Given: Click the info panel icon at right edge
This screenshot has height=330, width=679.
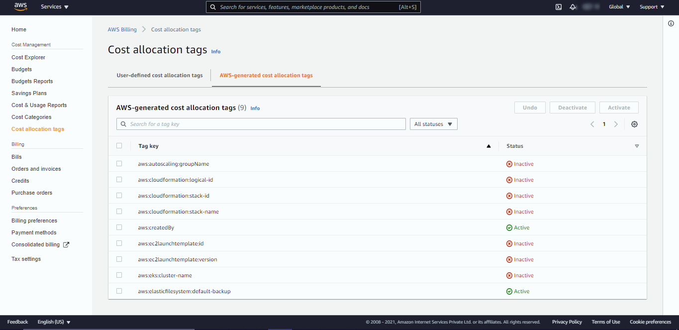Looking at the screenshot, I should (671, 23).
